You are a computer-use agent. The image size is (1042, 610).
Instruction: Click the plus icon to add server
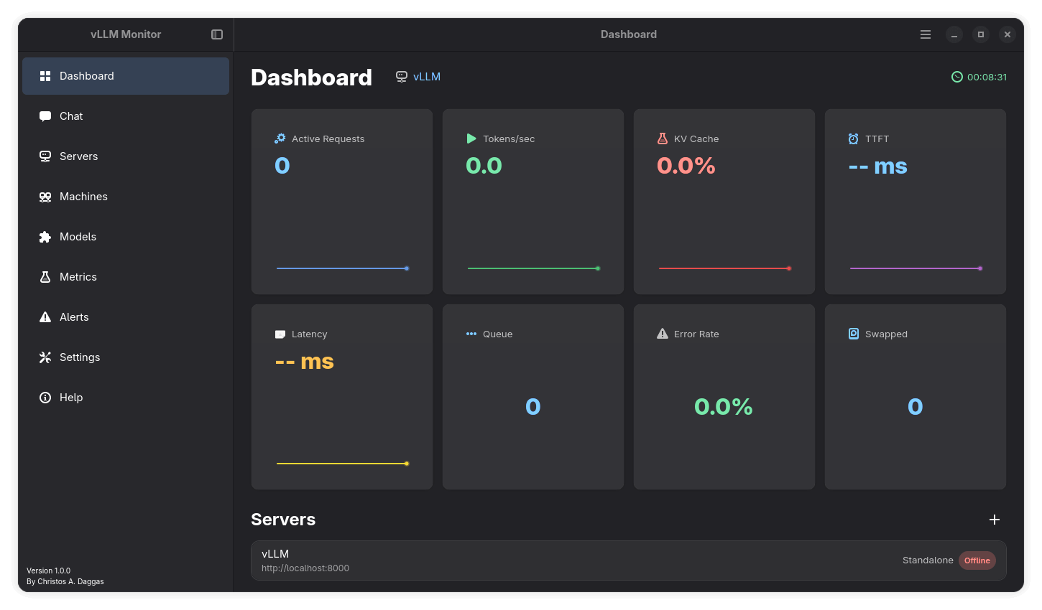coord(995,520)
